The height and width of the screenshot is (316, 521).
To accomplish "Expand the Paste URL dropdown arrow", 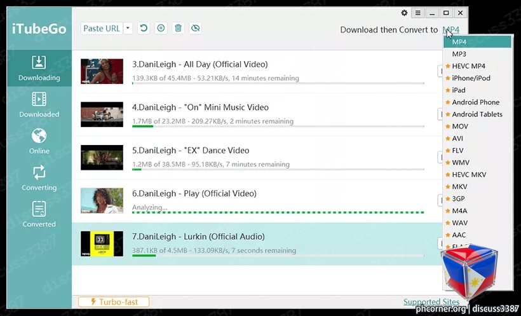I will [x=128, y=28].
